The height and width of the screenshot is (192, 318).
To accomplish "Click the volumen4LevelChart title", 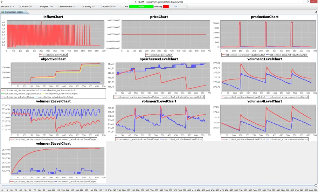I will click(x=265, y=101).
